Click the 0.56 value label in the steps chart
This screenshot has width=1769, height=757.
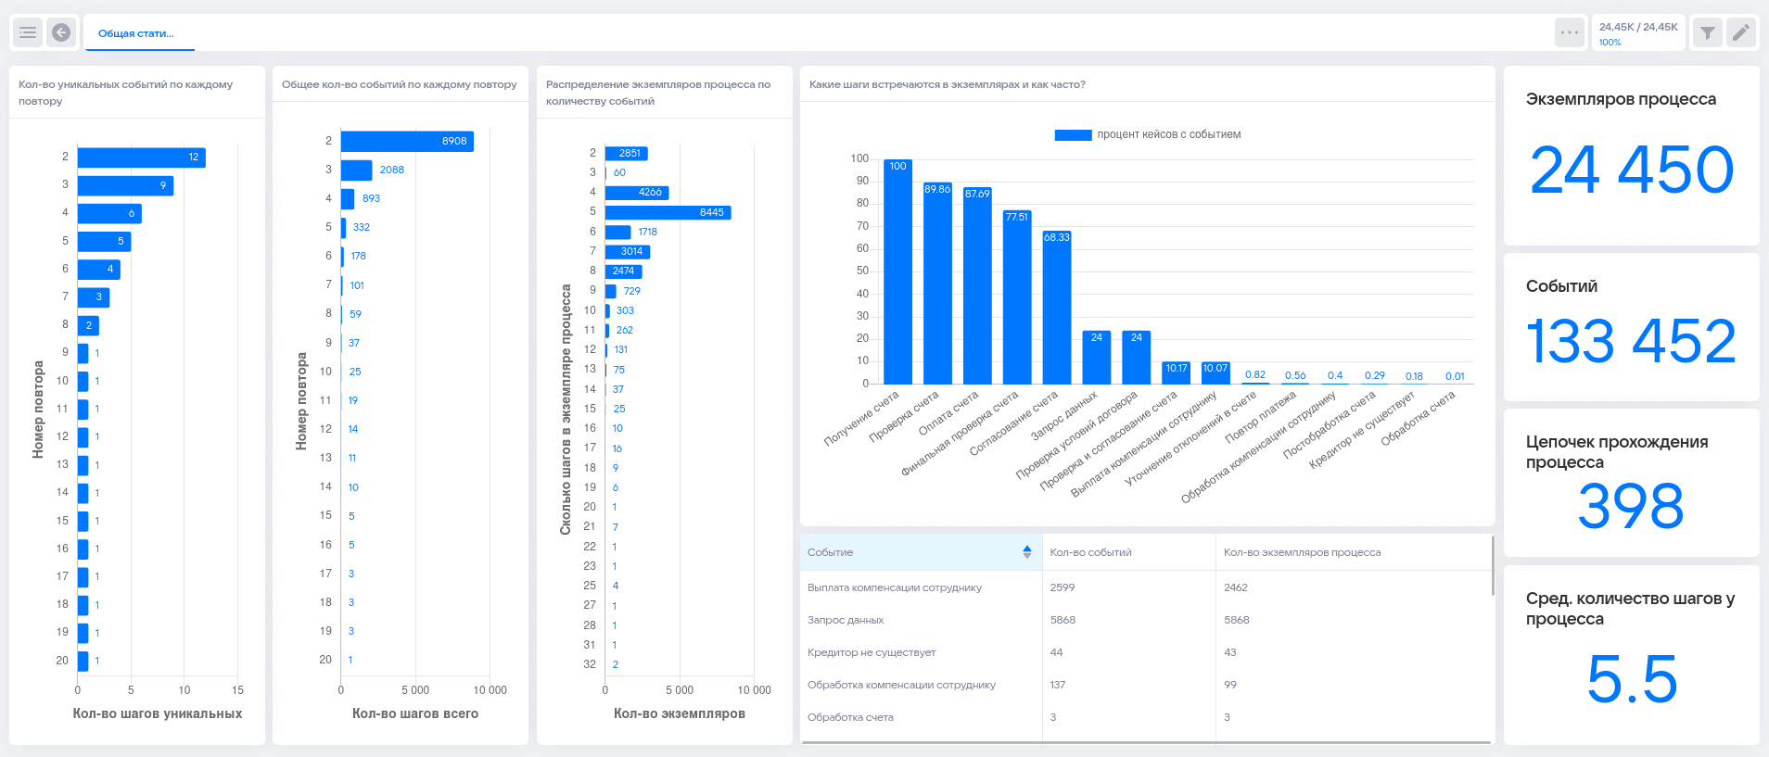1295,376
